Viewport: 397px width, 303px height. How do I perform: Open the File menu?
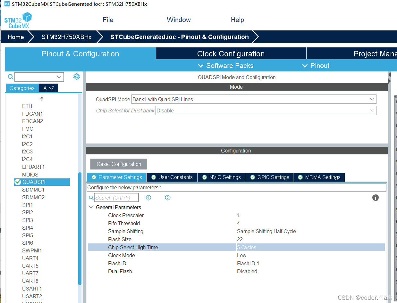[x=108, y=20]
